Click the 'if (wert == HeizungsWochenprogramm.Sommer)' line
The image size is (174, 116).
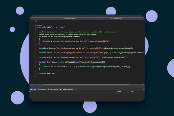point(59,37)
